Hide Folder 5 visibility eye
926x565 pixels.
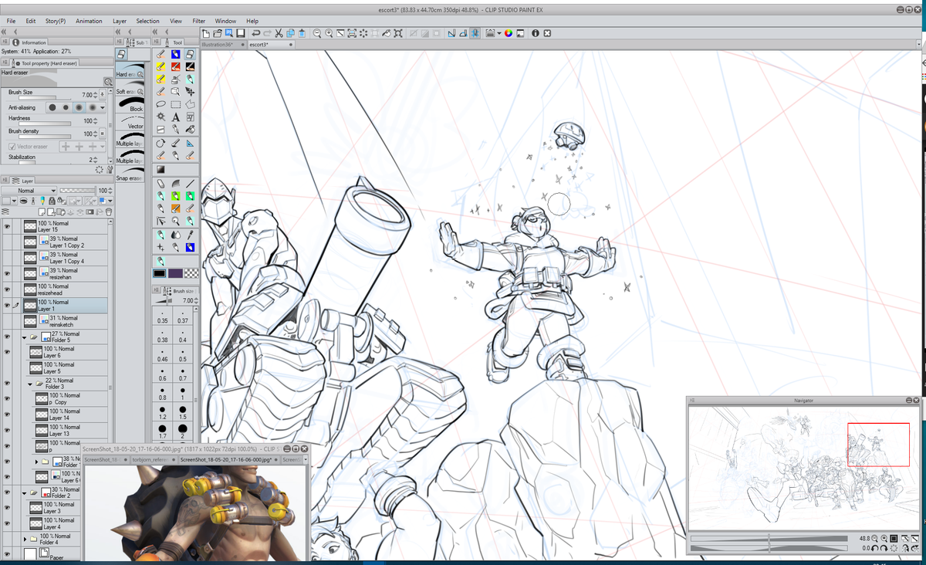[7, 337]
